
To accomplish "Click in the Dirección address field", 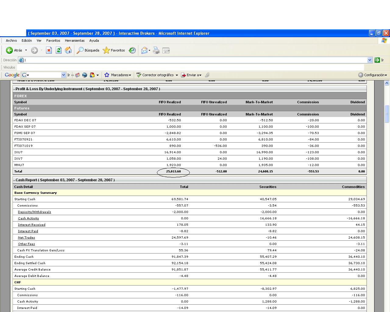I will click(x=195, y=60).
